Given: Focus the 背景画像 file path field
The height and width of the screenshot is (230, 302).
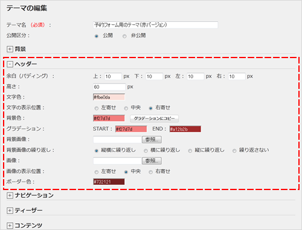Looking at the screenshot, I should [118, 139].
